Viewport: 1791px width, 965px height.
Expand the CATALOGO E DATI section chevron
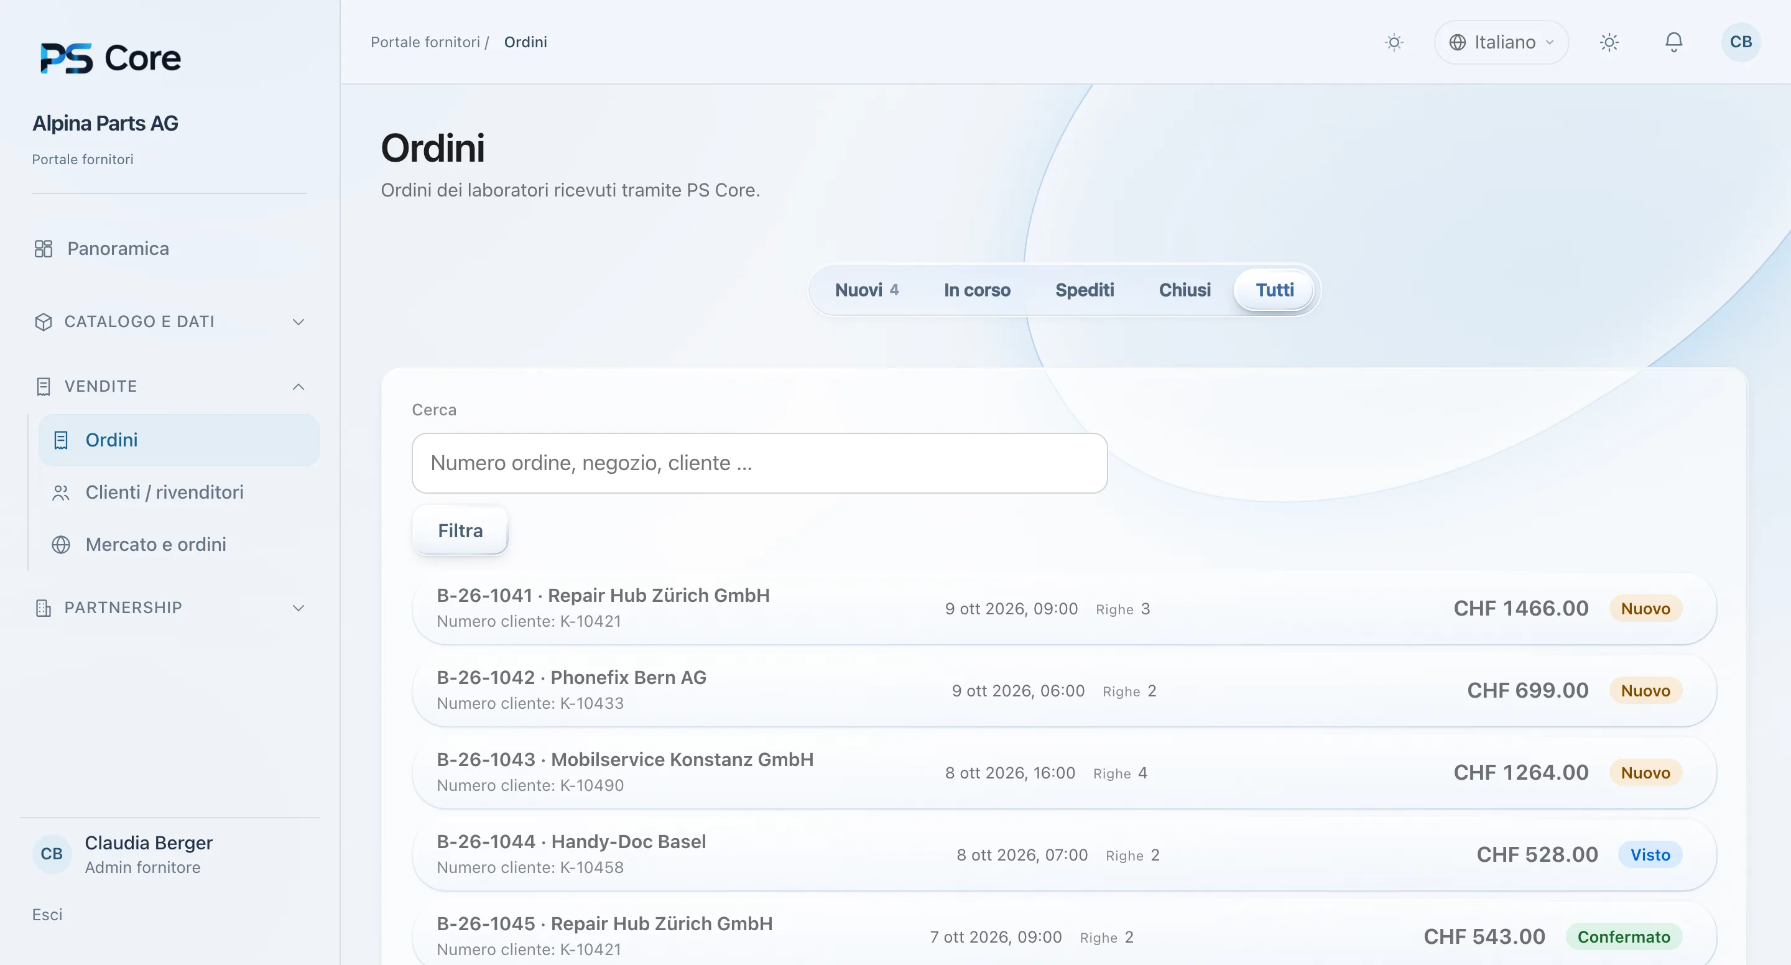[298, 322]
